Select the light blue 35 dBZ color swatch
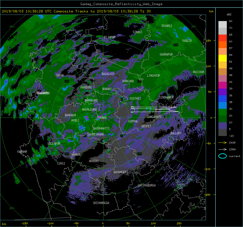This screenshot has height=227, width=243. click(x=222, y=105)
